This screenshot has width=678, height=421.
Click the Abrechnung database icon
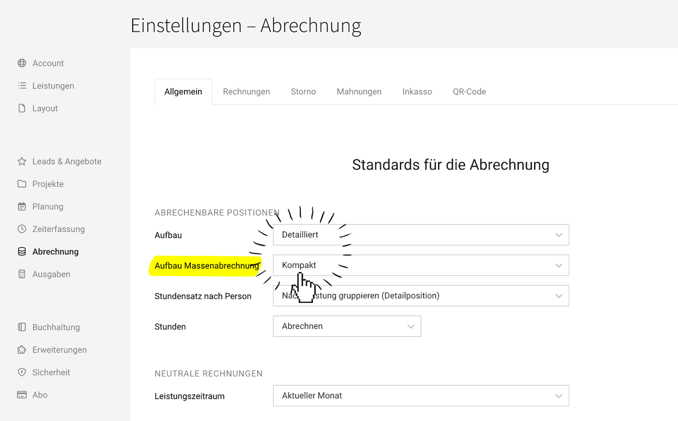coord(22,252)
